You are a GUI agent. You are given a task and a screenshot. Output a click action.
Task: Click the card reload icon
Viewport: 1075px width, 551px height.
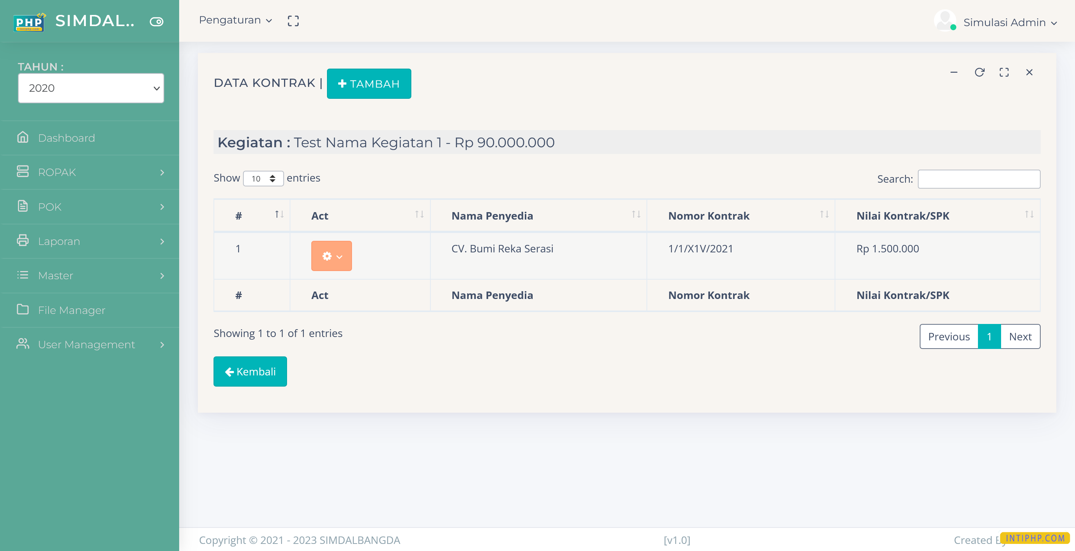(979, 73)
